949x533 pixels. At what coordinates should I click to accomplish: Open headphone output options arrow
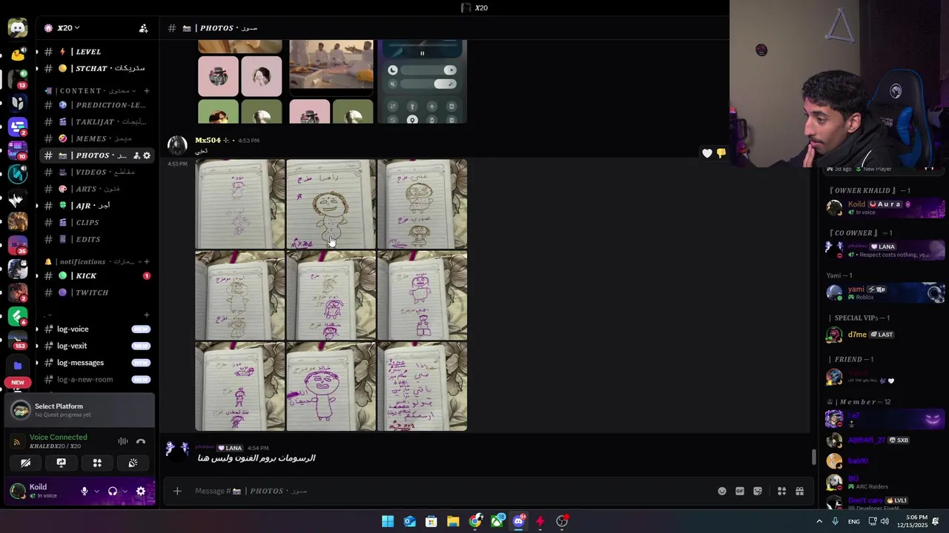[125, 491]
